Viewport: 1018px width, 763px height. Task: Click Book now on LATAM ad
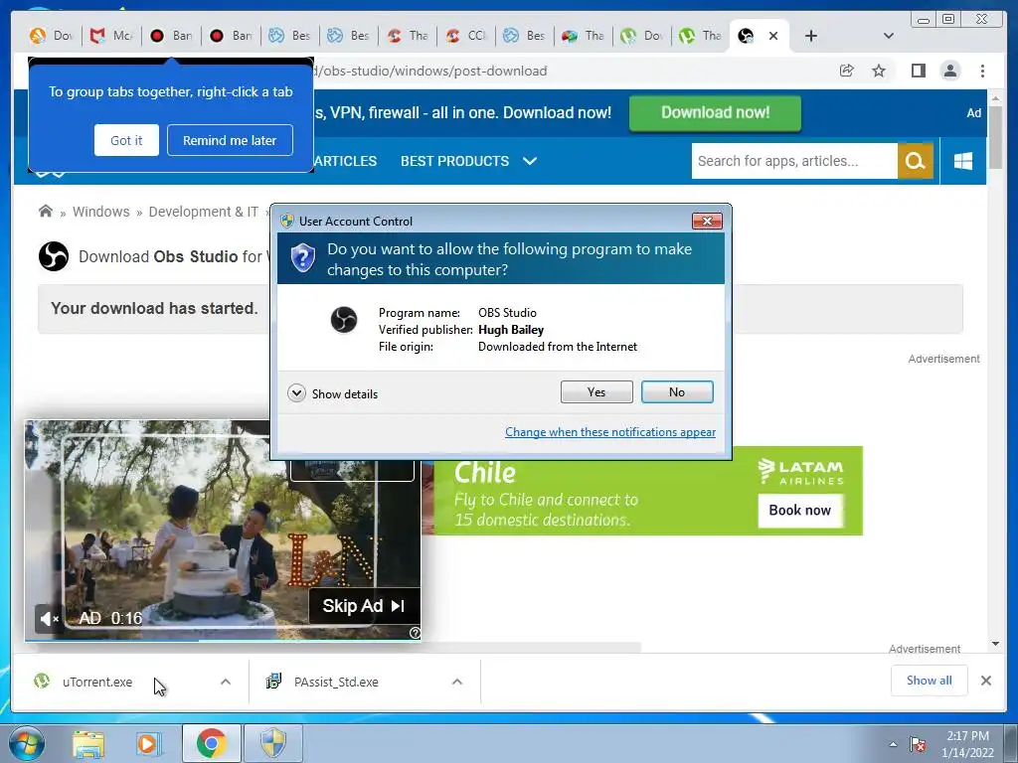click(800, 510)
